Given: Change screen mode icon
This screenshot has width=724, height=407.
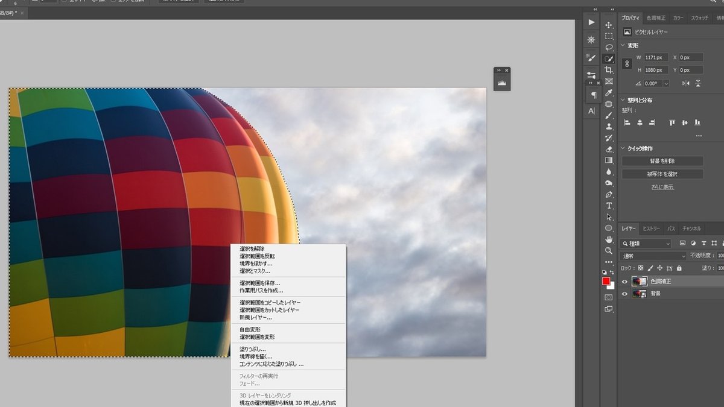Looking at the screenshot, I should [x=609, y=309].
